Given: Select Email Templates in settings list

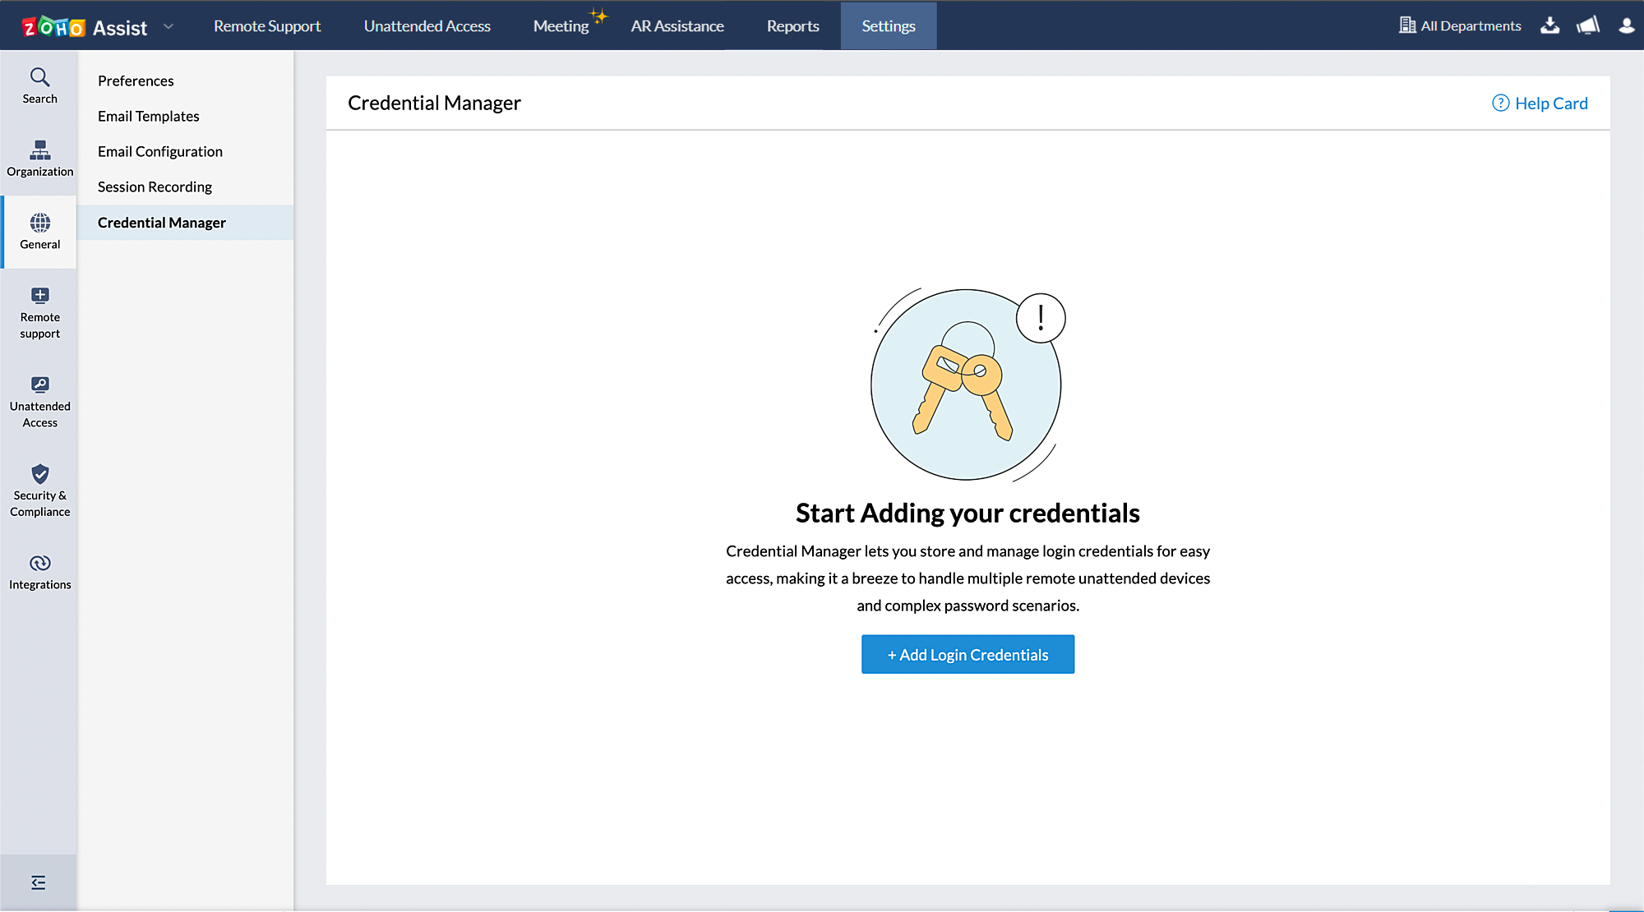Looking at the screenshot, I should tap(149, 116).
